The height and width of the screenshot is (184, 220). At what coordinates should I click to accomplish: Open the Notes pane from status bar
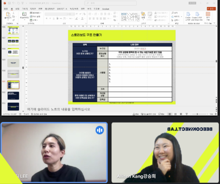pyautogui.click(x=136, y=114)
